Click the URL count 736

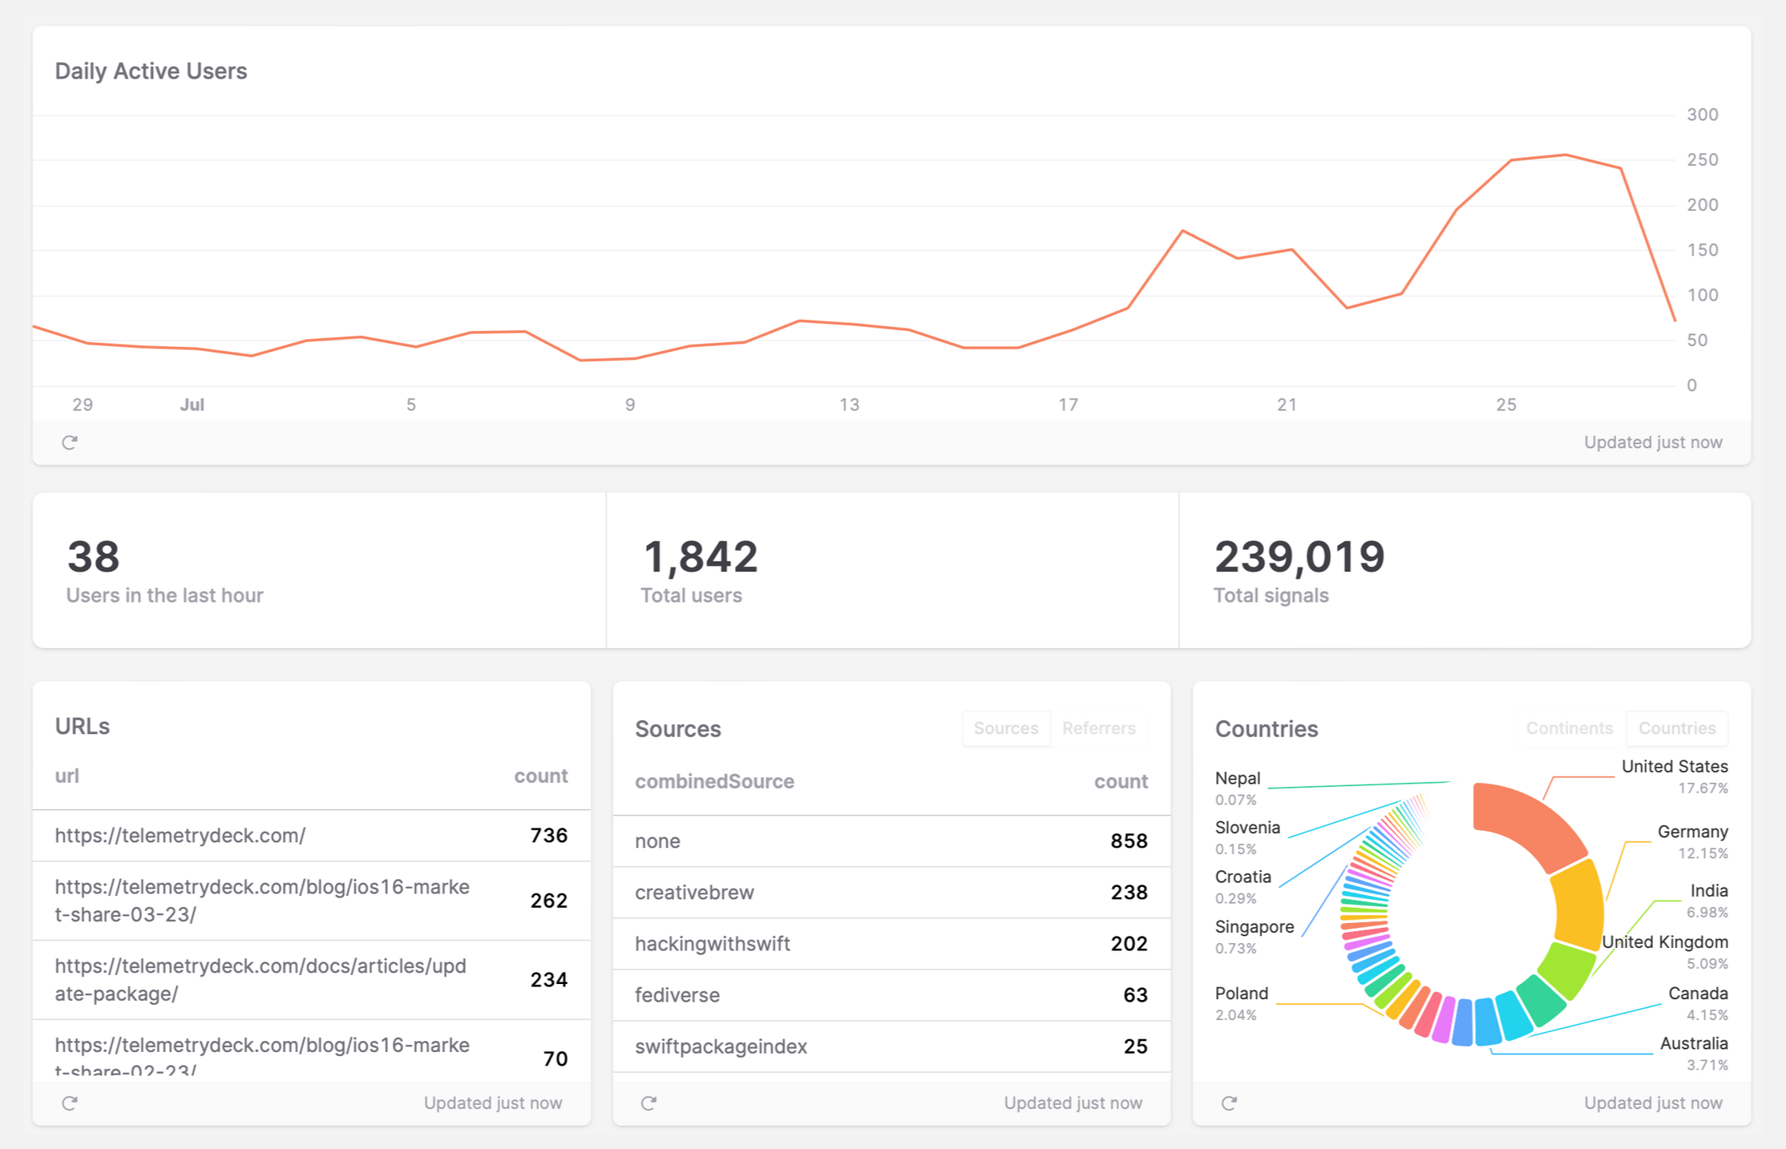[x=549, y=836]
